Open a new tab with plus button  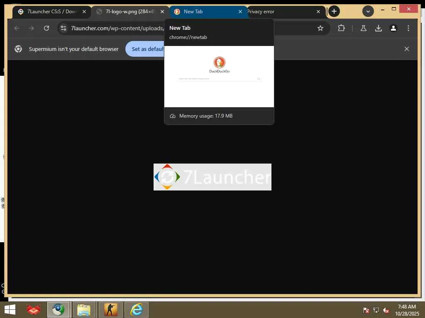click(334, 11)
